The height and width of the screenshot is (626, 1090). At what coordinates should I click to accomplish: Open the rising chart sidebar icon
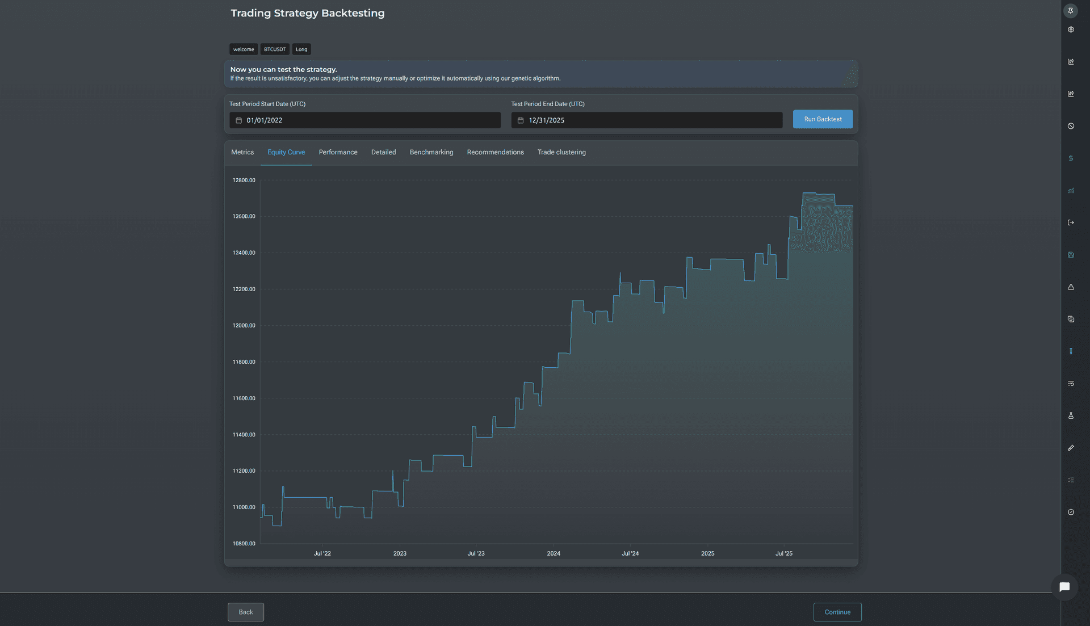coord(1071,191)
